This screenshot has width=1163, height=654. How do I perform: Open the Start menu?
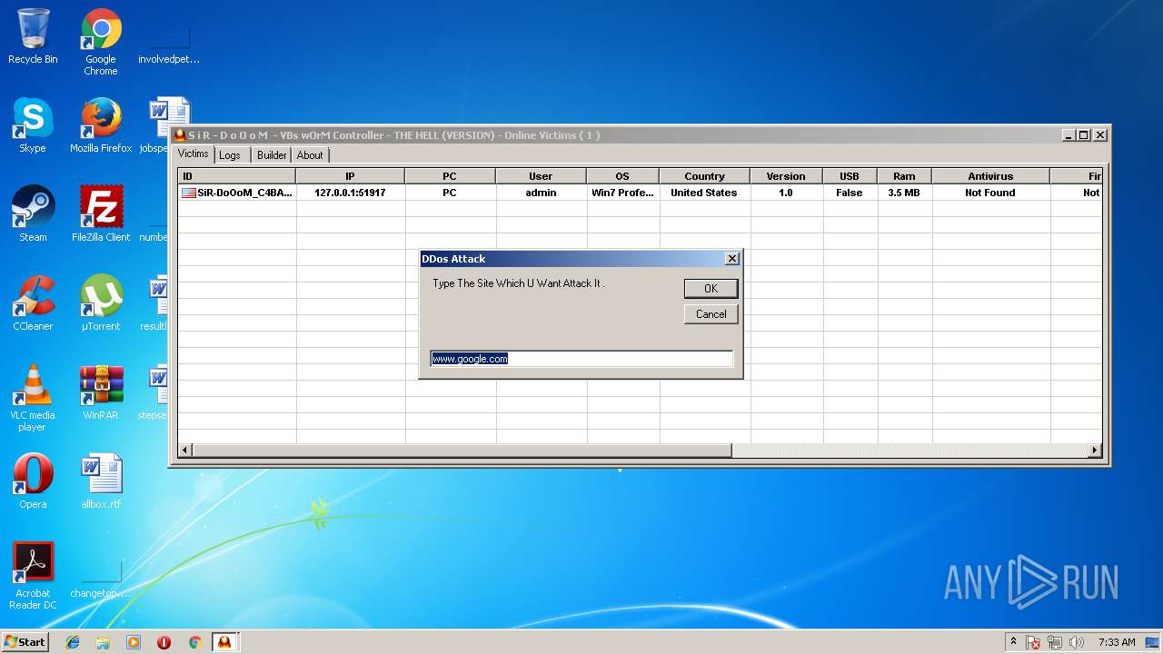[25, 641]
